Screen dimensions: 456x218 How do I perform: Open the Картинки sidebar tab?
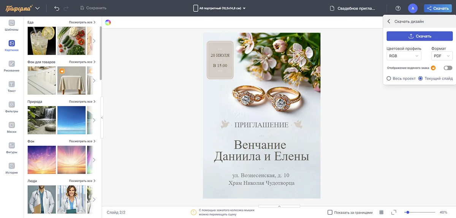click(x=12, y=46)
